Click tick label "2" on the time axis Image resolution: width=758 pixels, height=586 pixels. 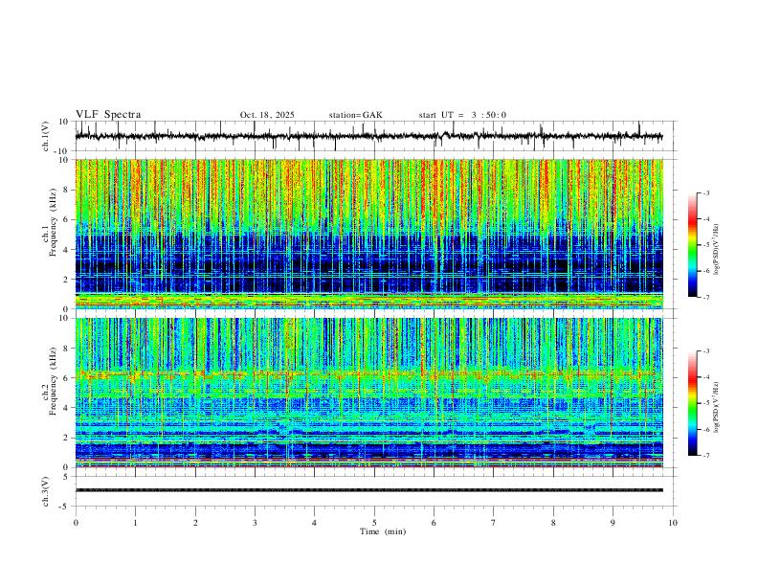[x=195, y=523]
